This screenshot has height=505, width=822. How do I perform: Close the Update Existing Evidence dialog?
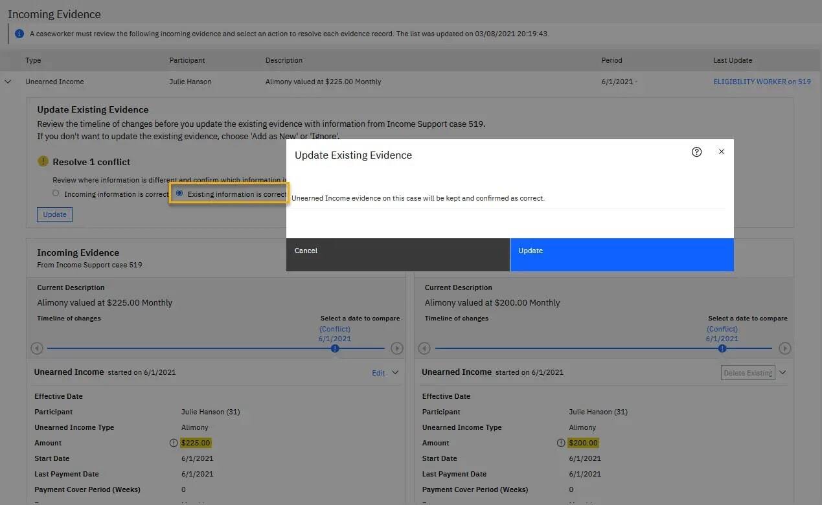click(722, 151)
